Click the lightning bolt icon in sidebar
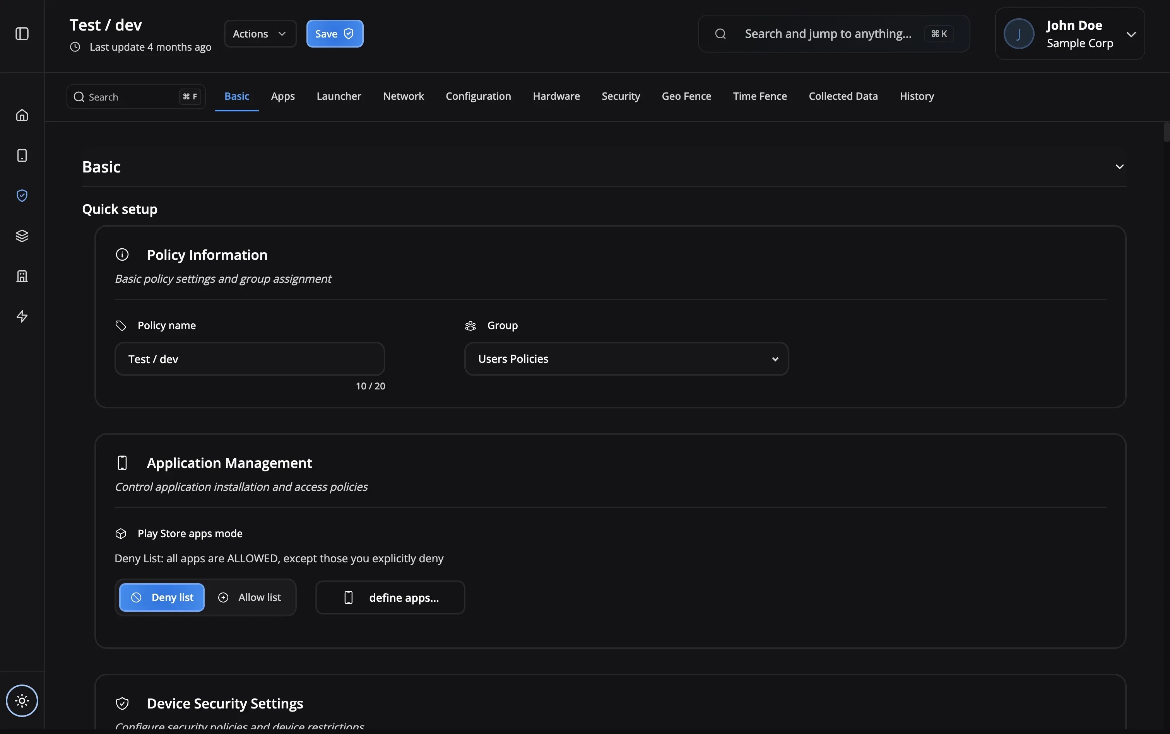 tap(22, 316)
